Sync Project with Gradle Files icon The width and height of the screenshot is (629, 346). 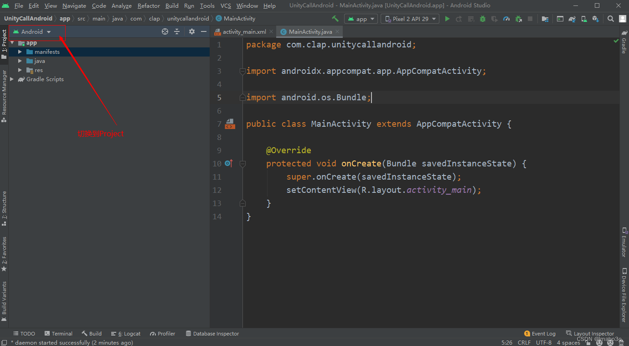click(572, 19)
